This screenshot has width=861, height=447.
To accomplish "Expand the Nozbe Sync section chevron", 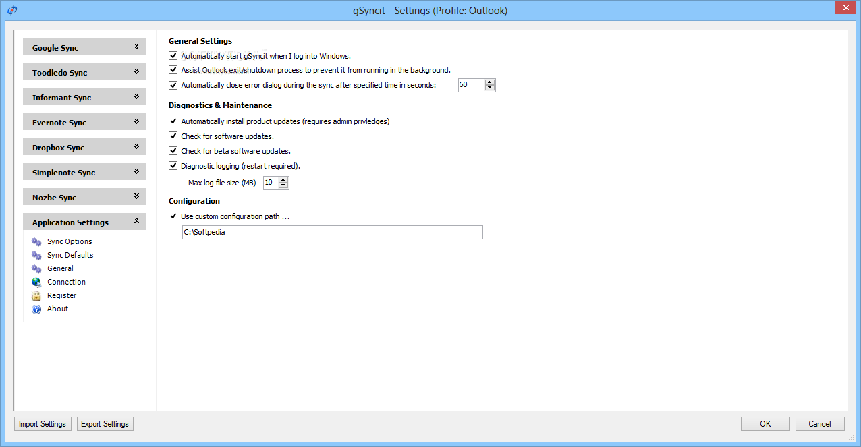I will tap(136, 197).
